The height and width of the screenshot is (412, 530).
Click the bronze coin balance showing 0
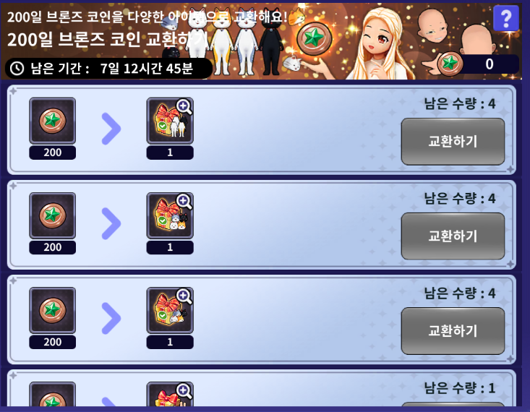coord(478,64)
